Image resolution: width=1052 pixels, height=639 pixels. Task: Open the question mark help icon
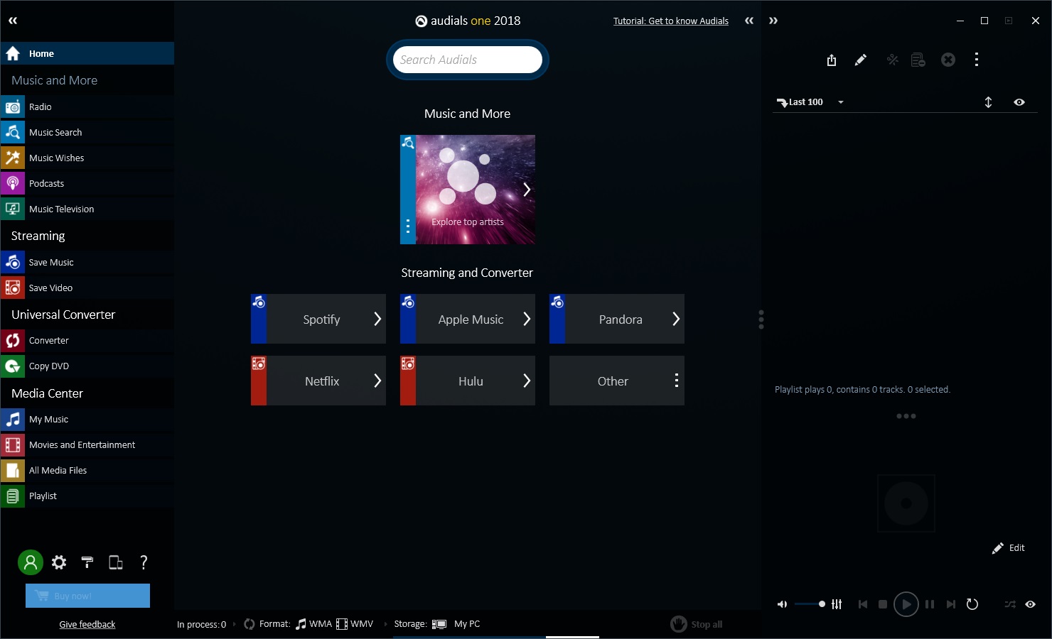pyautogui.click(x=144, y=562)
